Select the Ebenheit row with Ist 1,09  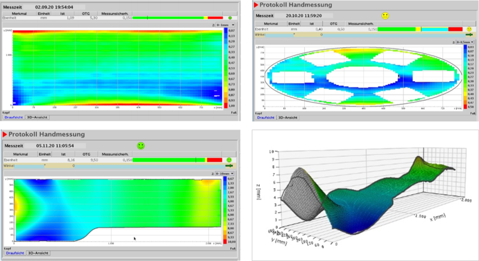(119, 18)
